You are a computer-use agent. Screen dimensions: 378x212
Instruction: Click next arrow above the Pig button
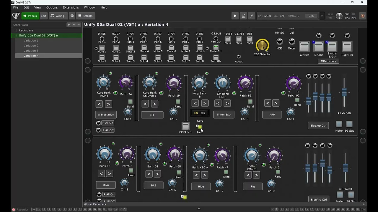(x=256, y=175)
